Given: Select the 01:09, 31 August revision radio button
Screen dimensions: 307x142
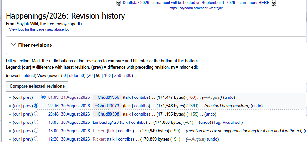Looking at the screenshot, I should click(43, 97).
